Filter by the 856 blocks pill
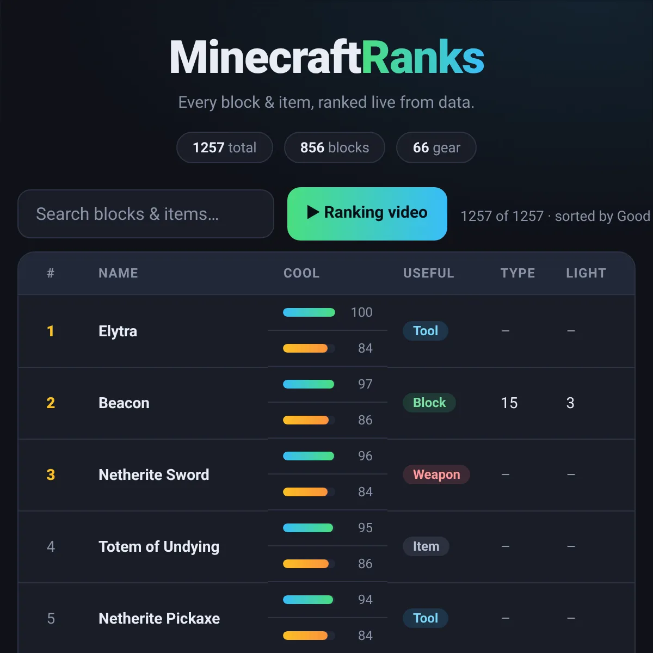 pyautogui.click(x=335, y=147)
